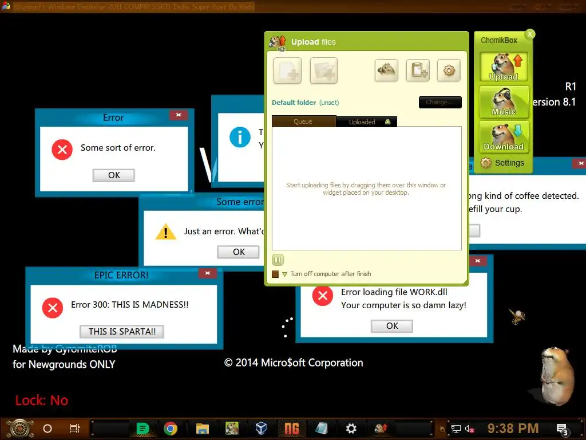The image size is (586, 440).
Task: Click OK on the WORK.dll error dialog
Action: point(392,326)
